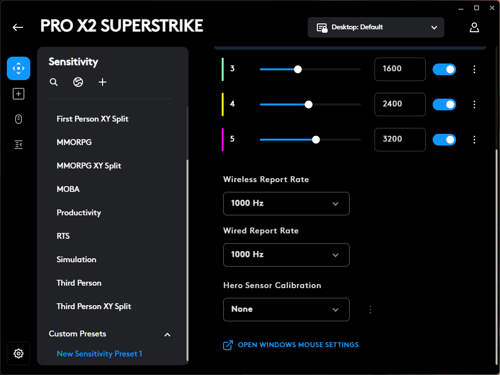Click the DPI level 3 slider handle
The height and width of the screenshot is (375, 500).
pos(297,69)
